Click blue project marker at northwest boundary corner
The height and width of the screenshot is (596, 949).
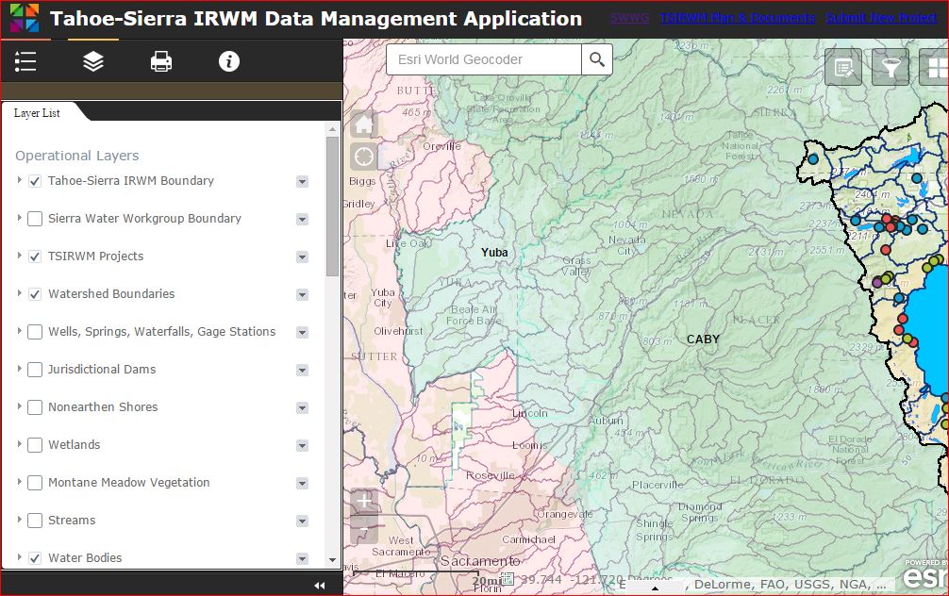pyautogui.click(x=813, y=159)
